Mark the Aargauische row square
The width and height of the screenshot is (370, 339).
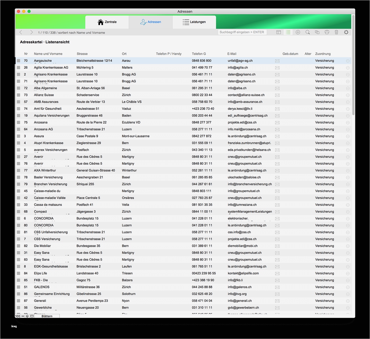18,61
